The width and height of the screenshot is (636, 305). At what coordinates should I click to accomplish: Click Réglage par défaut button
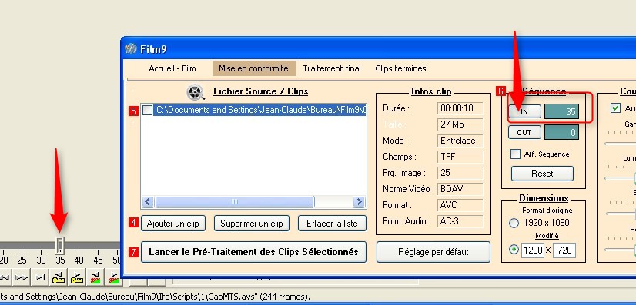coord(433,252)
